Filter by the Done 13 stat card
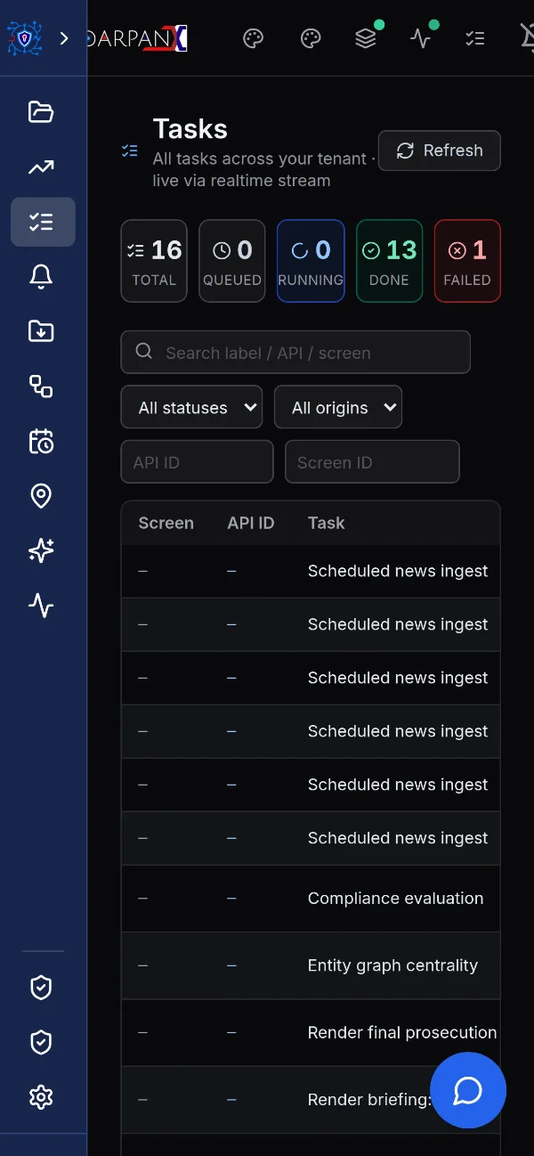534x1156 pixels. (x=389, y=261)
